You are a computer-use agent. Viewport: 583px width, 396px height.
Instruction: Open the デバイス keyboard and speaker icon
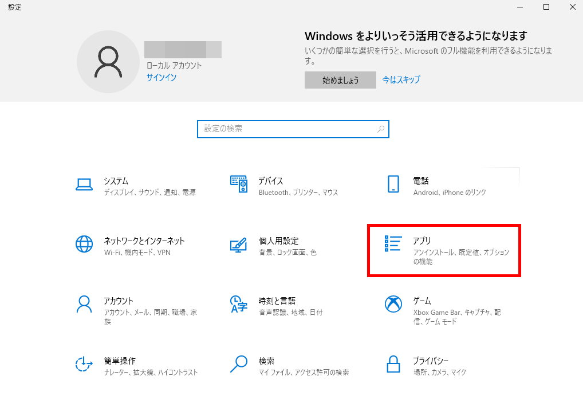tap(239, 184)
